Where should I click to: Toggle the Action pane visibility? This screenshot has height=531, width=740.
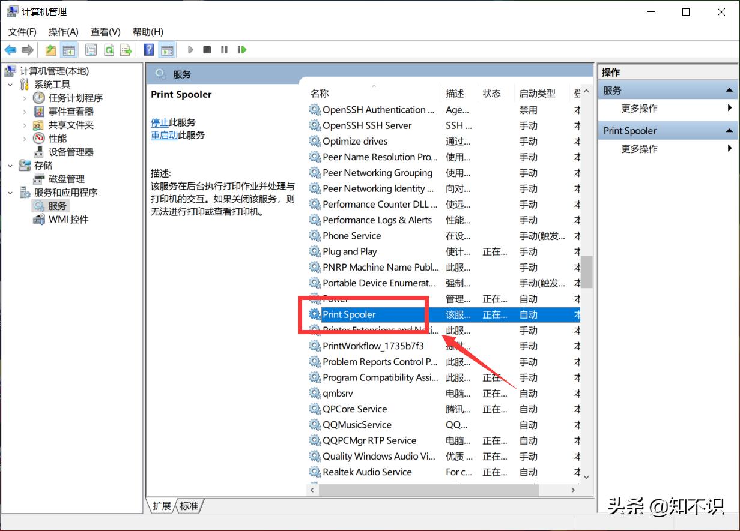point(166,49)
